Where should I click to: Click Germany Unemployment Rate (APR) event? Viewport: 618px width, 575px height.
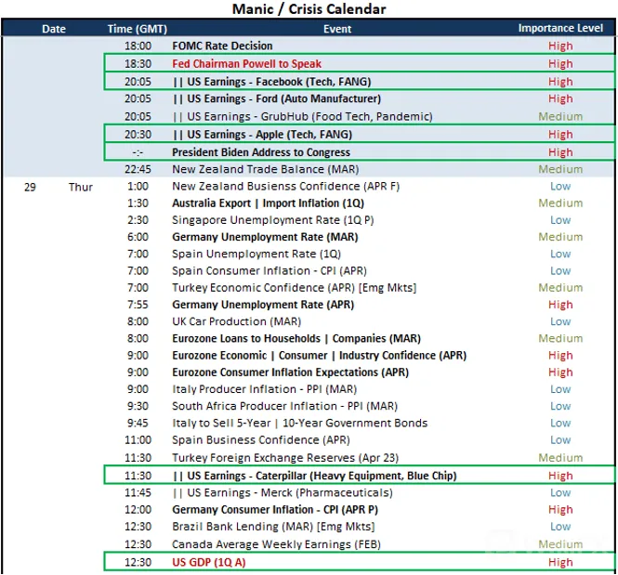click(263, 305)
